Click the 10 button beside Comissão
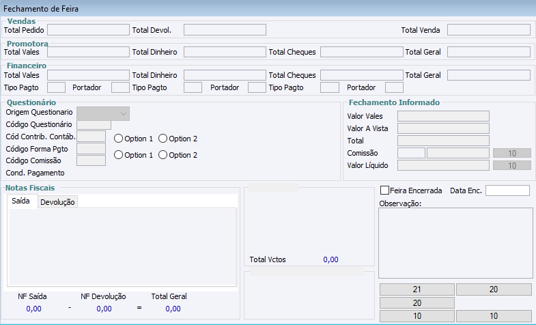 [511, 154]
